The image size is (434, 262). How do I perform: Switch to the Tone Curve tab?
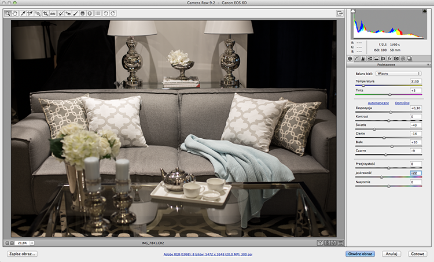point(356,58)
